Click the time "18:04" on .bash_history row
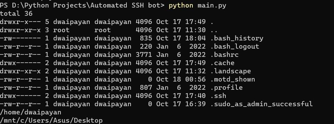The height and width of the screenshot is (124, 334). [196, 38]
